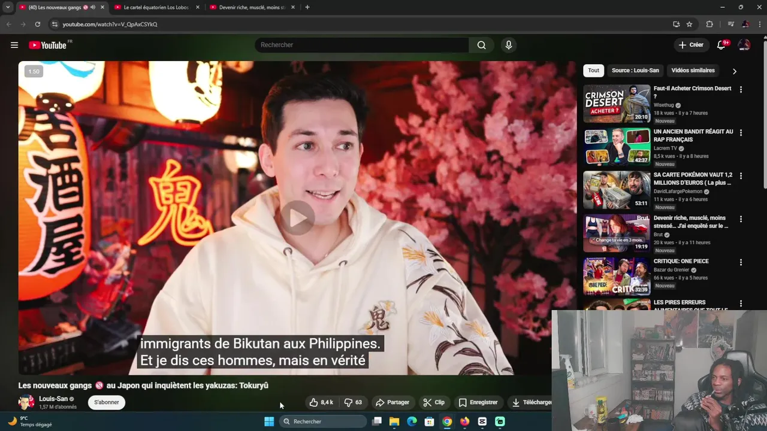Open the install/cast icon in address bar
The height and width of the screenshot is (431, 767).
[x=676, y=24]
